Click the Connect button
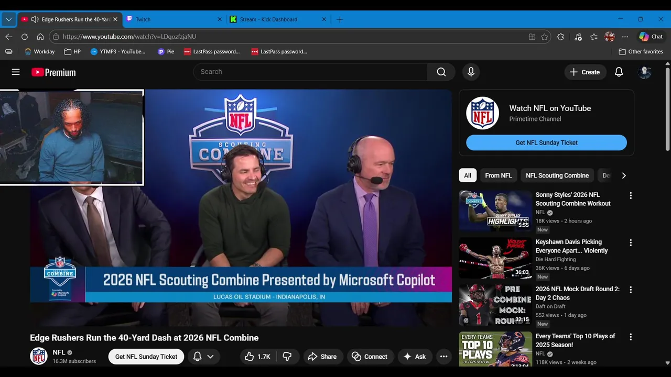The height and width of the screenshot is (377, 671). pyautogui.click(x=370, y=357)
